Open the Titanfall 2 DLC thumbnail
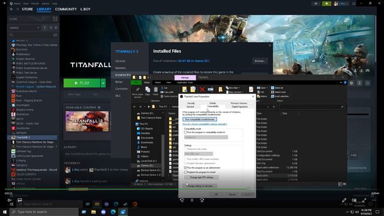The width and height of the screenshot is (384, 216). click(x=87, y=121)
